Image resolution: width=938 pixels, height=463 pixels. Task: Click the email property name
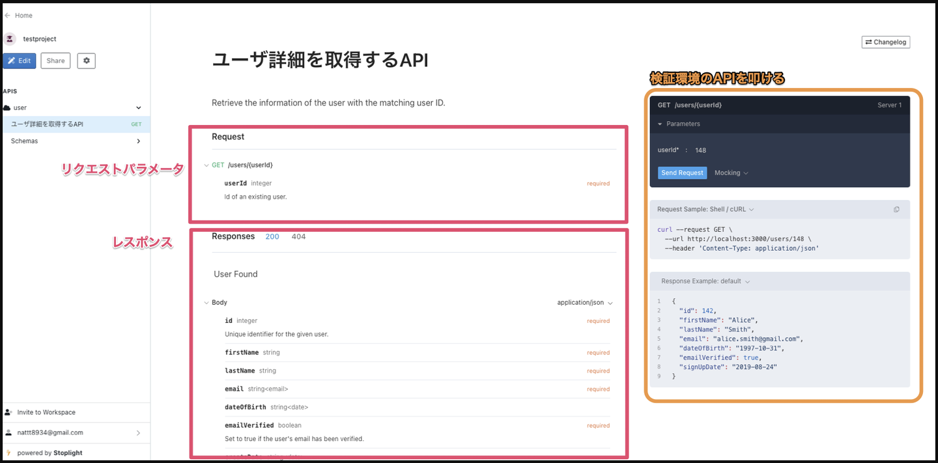point(234,389)
